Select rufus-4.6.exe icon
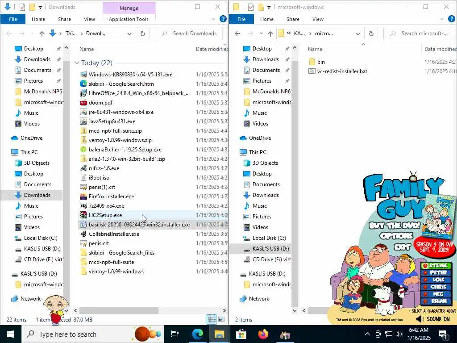The width and height of the screenshot is (457, 343). click(x=83, y=168)
